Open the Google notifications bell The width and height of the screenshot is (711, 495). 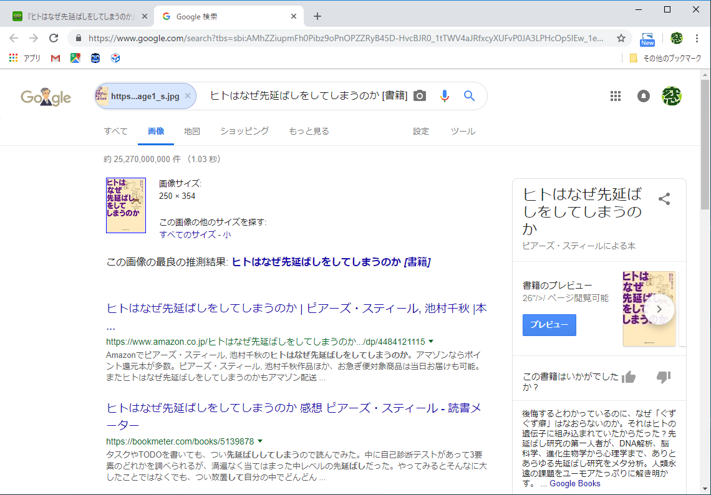click(643, 95)
